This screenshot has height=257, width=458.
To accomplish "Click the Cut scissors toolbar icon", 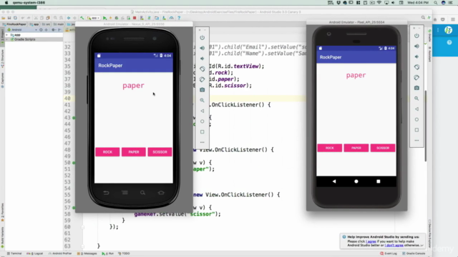I will [36, 18].
